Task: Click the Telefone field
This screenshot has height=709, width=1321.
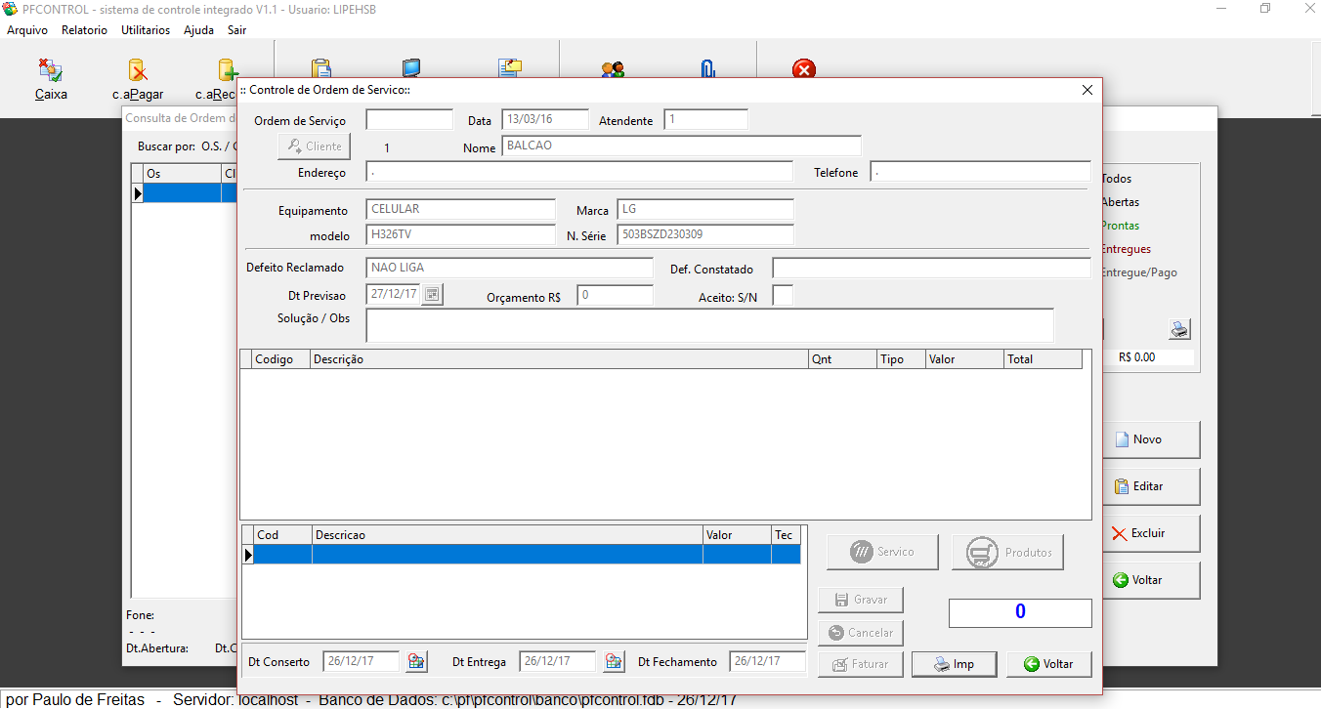Action: coord(980,172)
